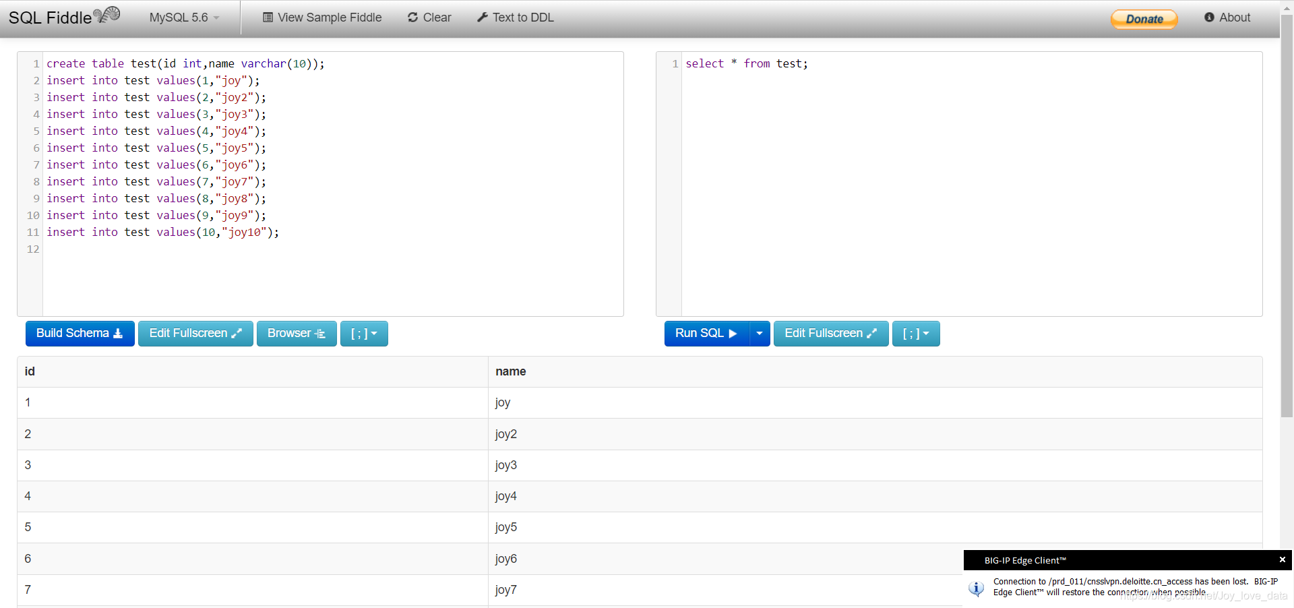Click the Build Schema button
Image resolution: width=1294 pixels, height=608 pixels.
click(x=80, y=334)
